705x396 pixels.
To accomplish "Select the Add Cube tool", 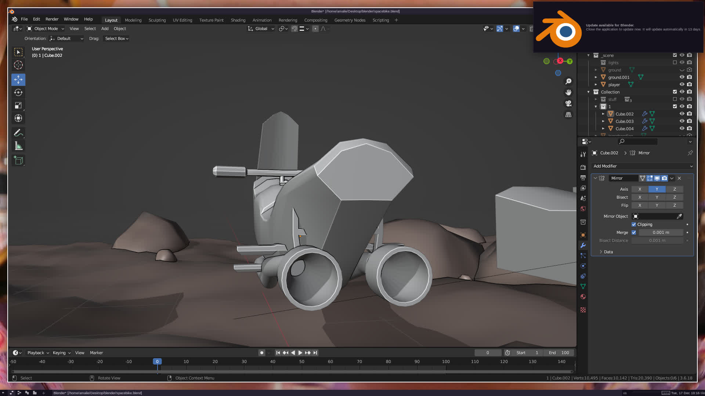I will [x=18, y=160].
